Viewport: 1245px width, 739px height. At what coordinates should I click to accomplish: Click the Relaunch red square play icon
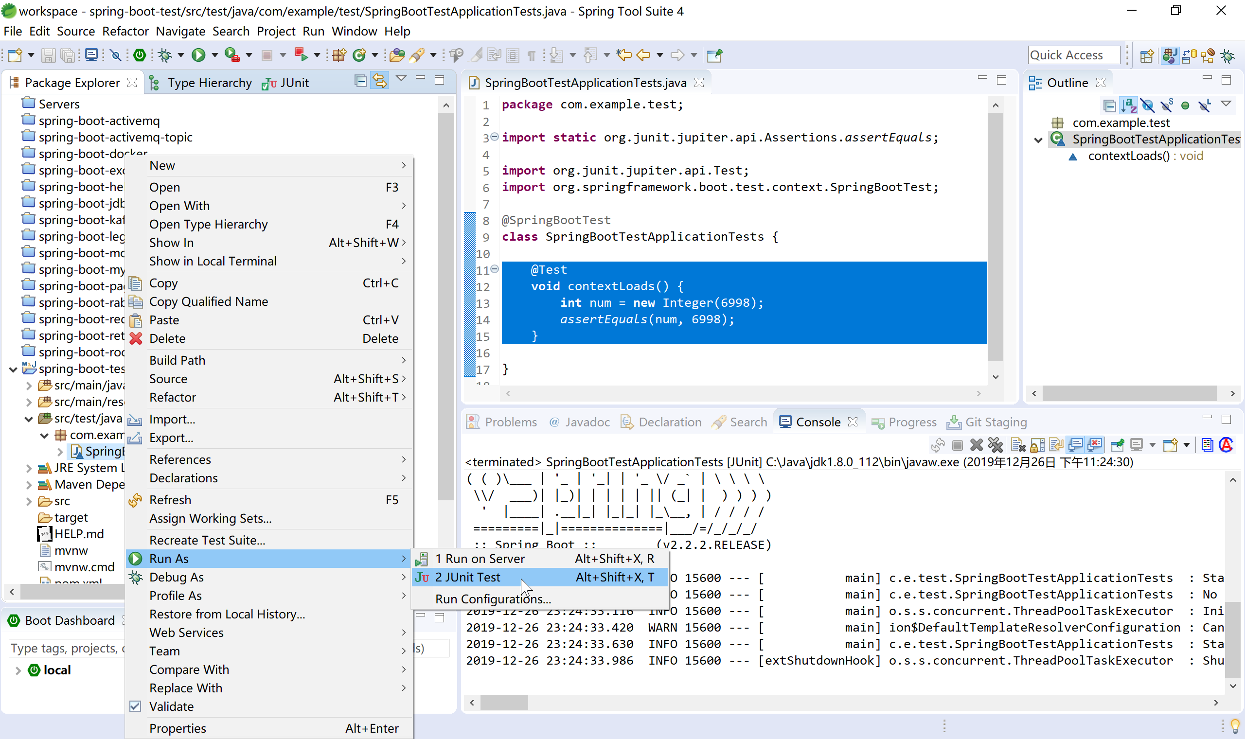click(301, 55)
